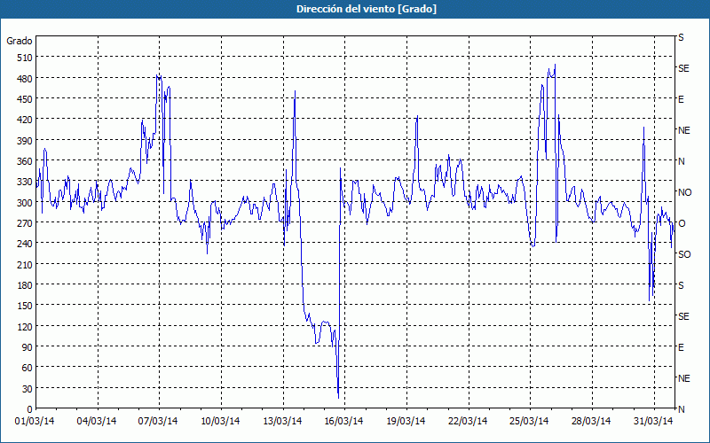Image resolution: width=710 pixels, height=443 pixels.
Task: Pick the 390 label on the left axis
Action: [x=25, y=141]
